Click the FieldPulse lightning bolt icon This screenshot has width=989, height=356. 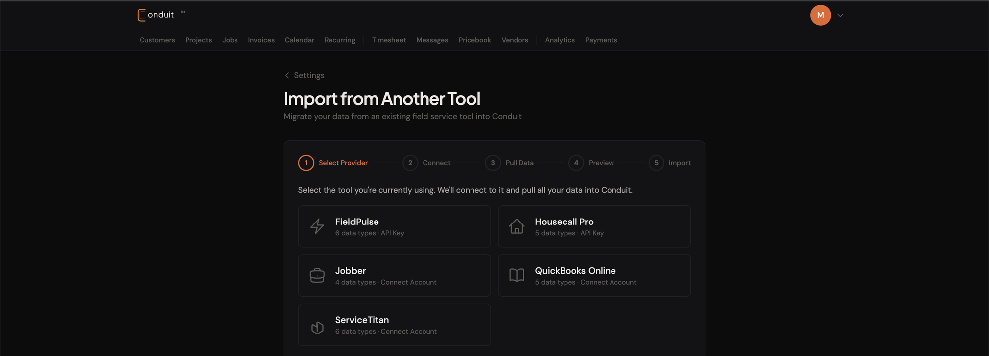pos(317,226)
